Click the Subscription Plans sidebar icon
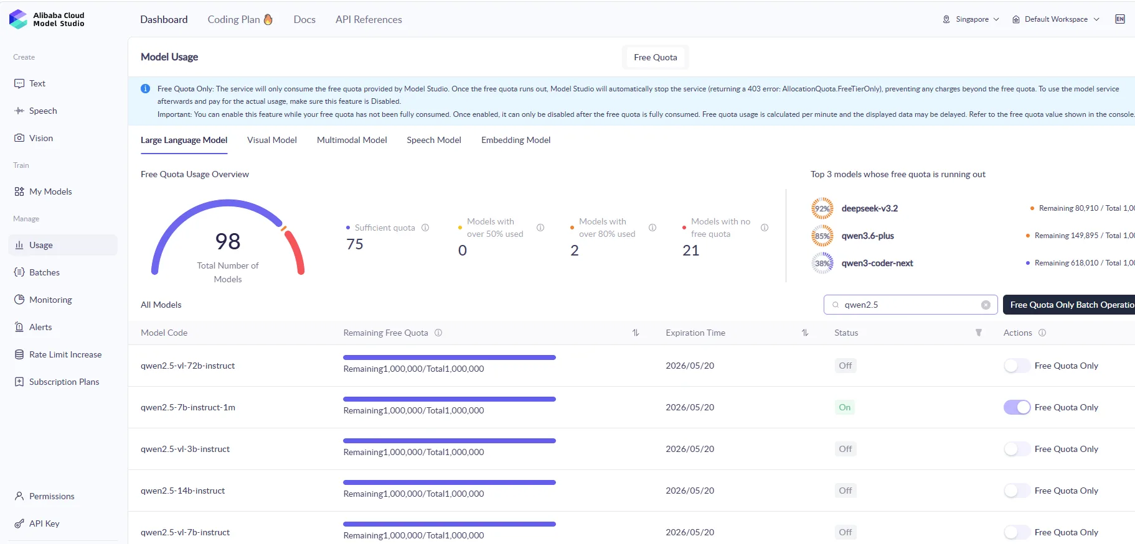1135x544 pixels. pyautogui.click(x=19, y=382)
